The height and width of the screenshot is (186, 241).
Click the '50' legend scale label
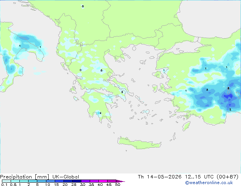pyautogui.click(x=117, y=184)
